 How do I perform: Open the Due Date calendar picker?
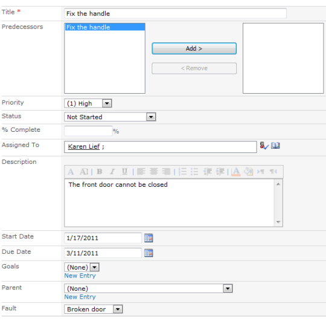149,253
